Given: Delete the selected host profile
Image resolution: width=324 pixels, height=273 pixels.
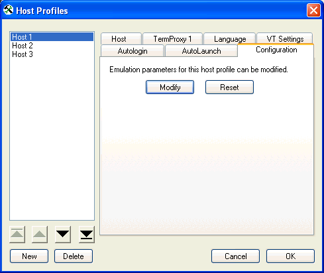Looking at the screenshot, I should click(x=74, y=256).
